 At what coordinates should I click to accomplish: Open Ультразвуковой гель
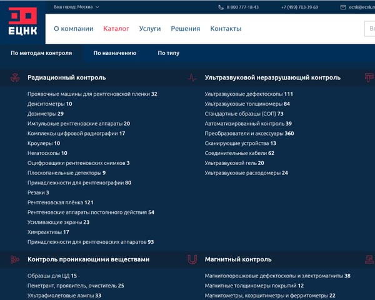234,163
